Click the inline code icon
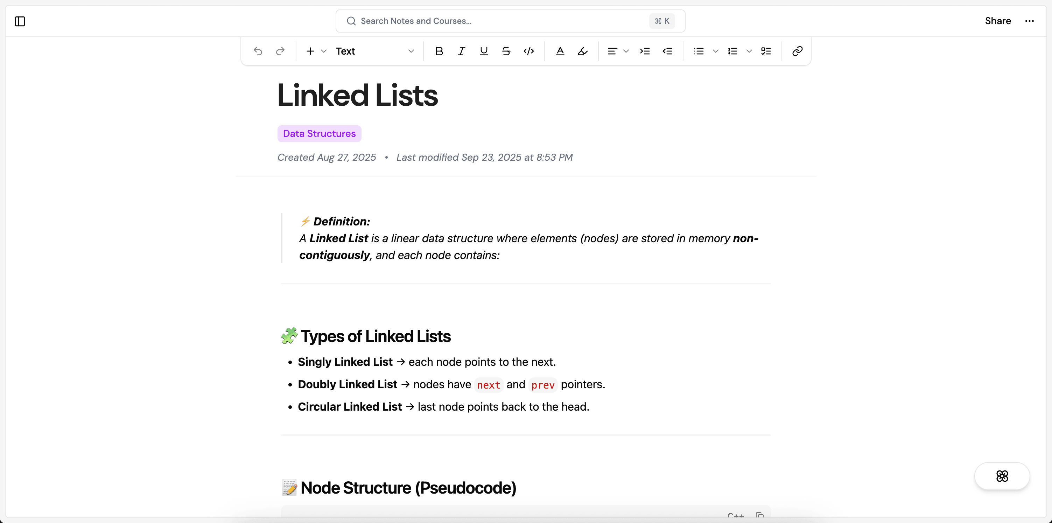The width and height of the screenshot is (1052, 523). pos(529,51)
